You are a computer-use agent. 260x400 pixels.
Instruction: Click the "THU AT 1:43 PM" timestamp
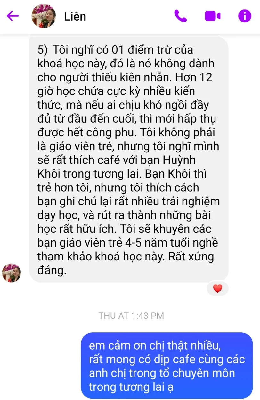click(x=131, y=316)
